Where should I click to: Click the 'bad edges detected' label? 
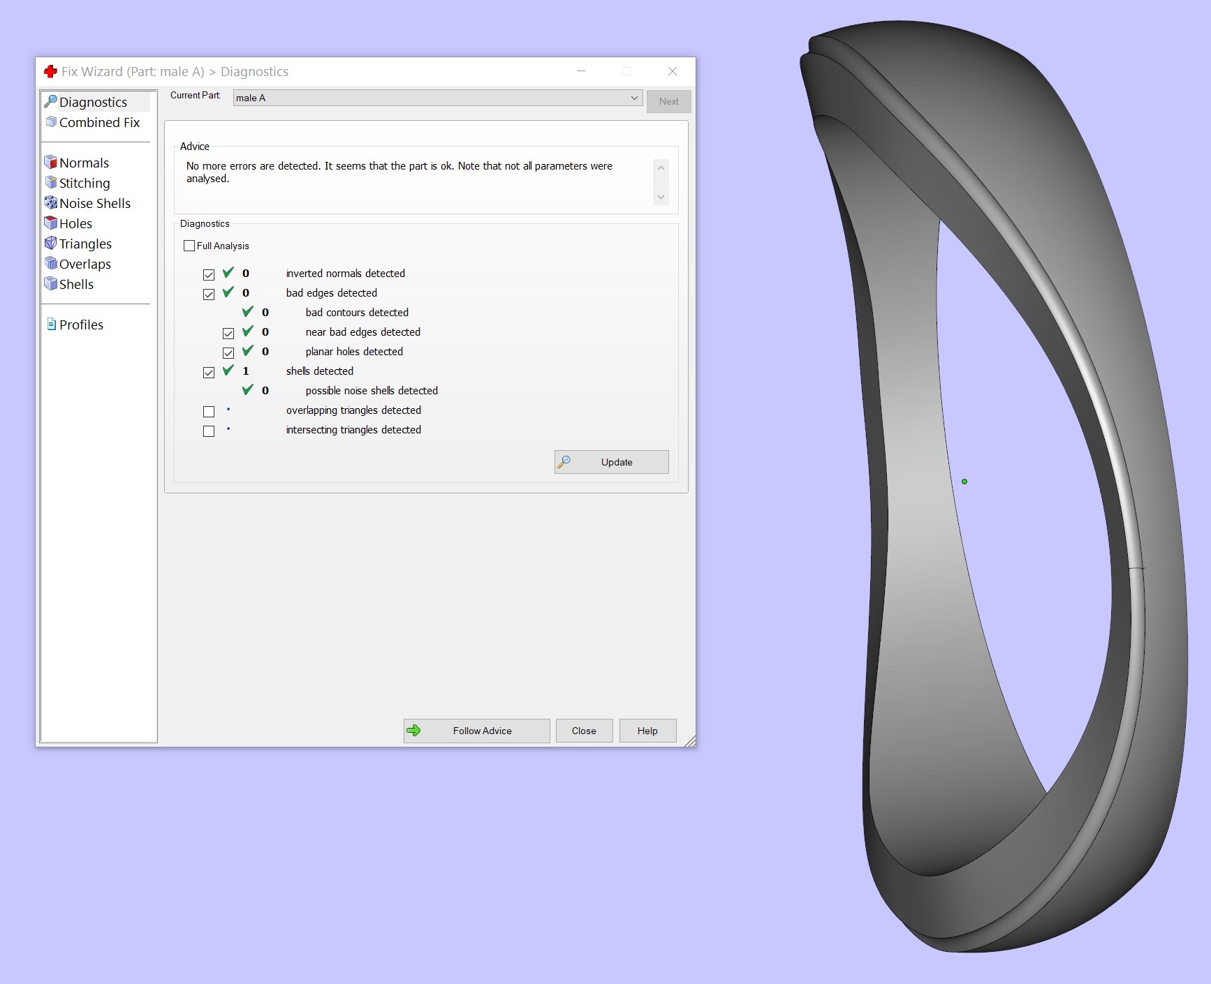coord(332,293)
